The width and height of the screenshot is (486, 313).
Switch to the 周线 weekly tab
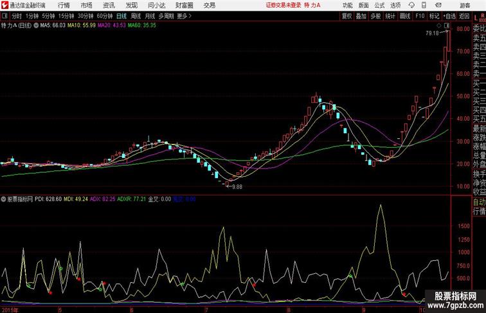pos(136,16)
